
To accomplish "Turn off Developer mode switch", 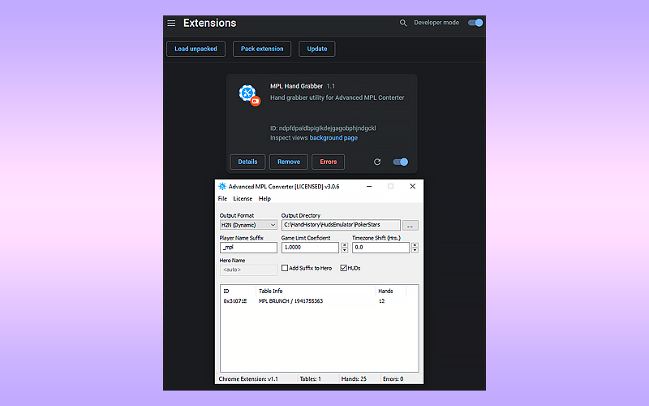I will click(475, 23).
